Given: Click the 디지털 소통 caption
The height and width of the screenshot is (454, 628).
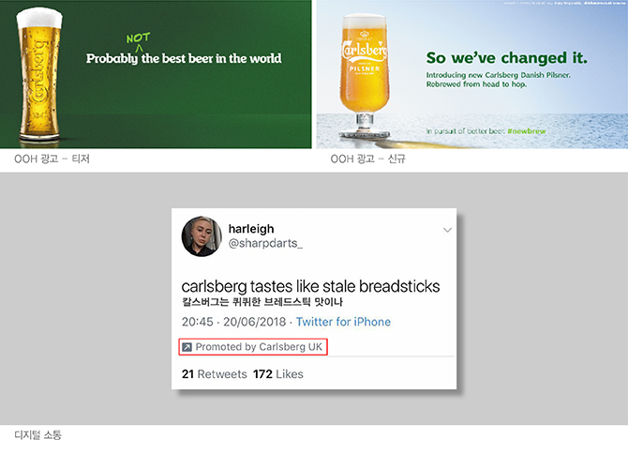Looking at the screenshot, I should pyautogui.click(x=37, y=435).
